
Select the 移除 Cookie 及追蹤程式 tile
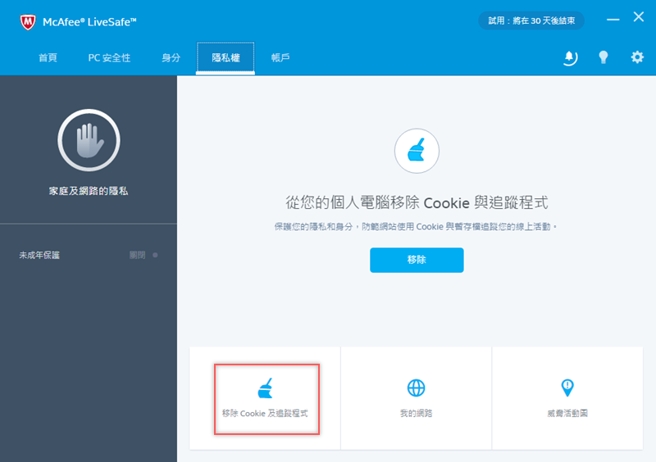265,398
